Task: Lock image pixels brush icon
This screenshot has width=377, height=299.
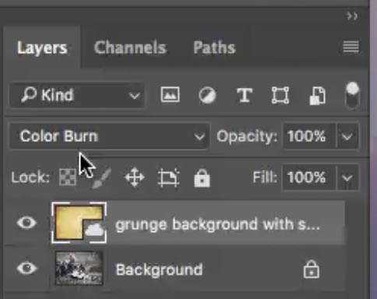Action: (x=101, y=178)
